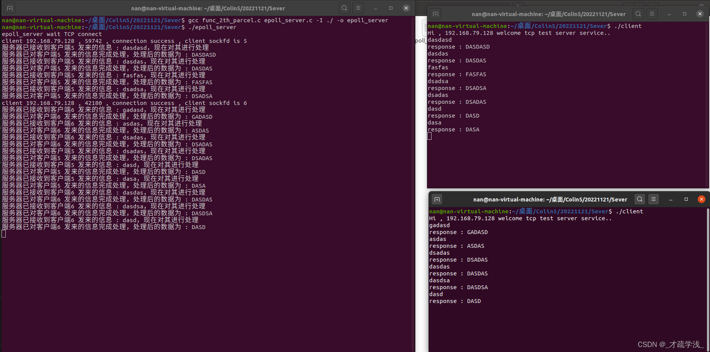The height and width of the screenshot is (352, 710).
Task: Click the 'response : GADASD' output line
Action: click(458, 232)
